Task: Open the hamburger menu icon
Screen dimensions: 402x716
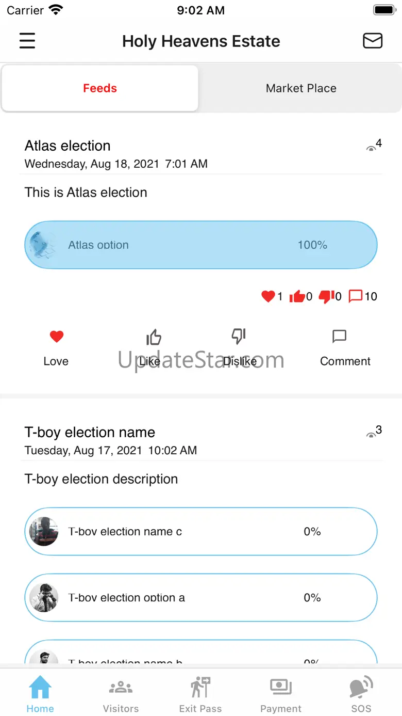Action: coord(27,41)
